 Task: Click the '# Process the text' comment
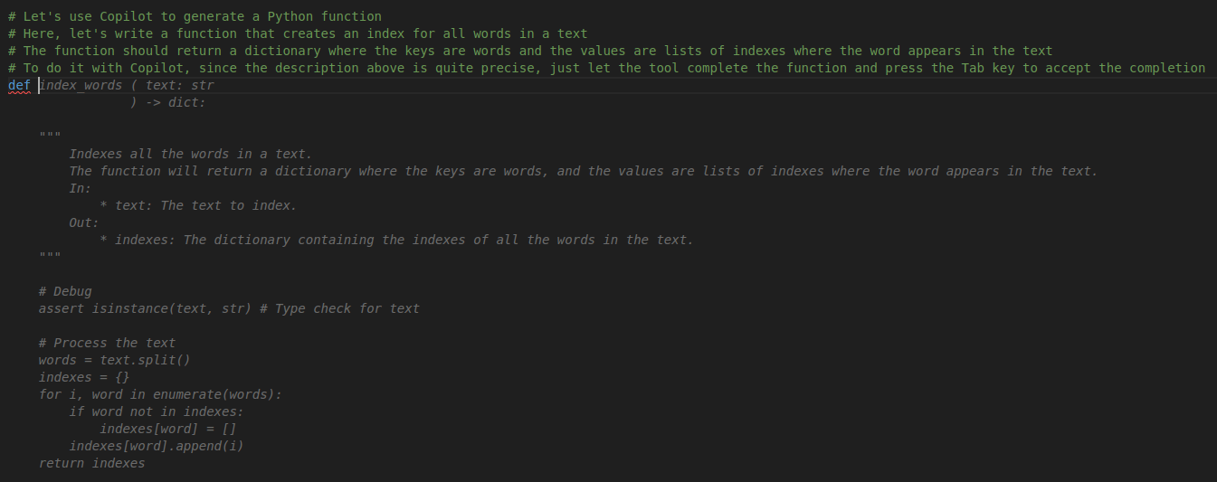tap(107, 343)
